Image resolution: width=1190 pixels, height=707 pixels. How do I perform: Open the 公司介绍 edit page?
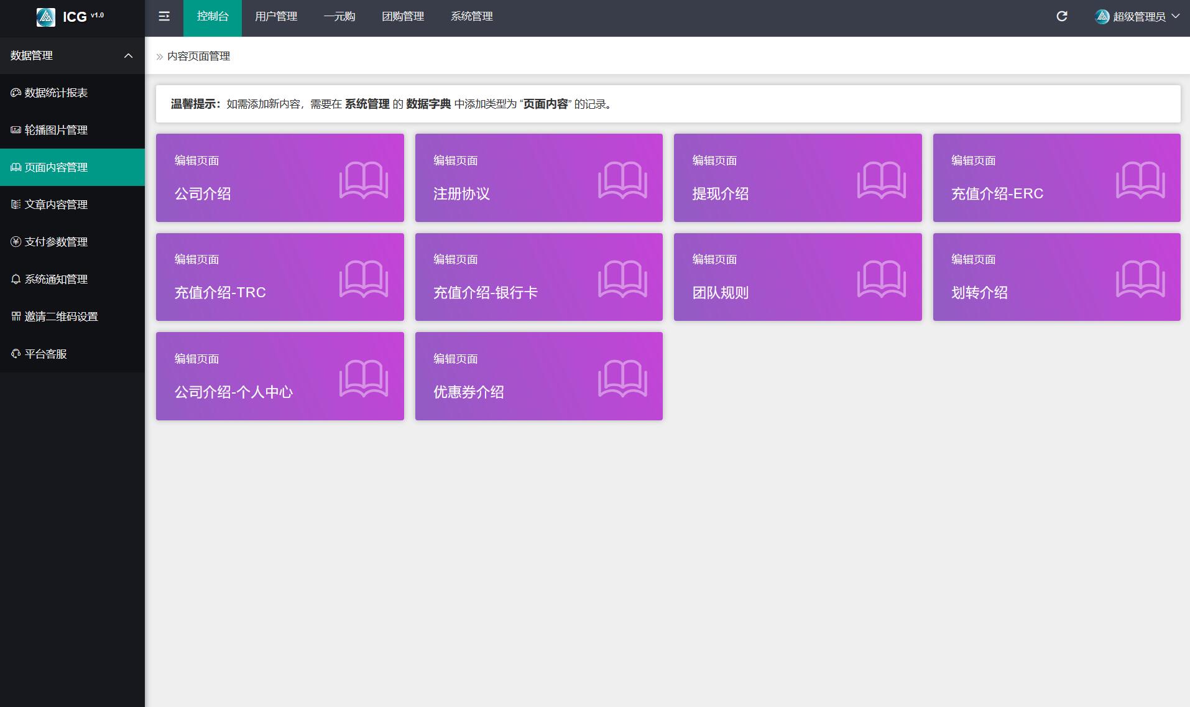[280, 178]
